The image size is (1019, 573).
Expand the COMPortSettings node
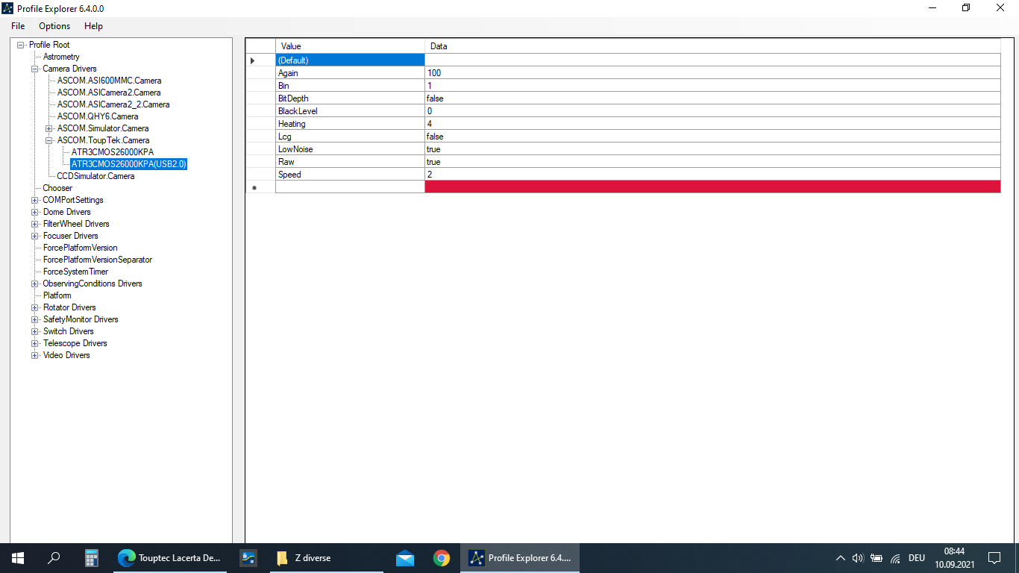(x=35, y=200)
